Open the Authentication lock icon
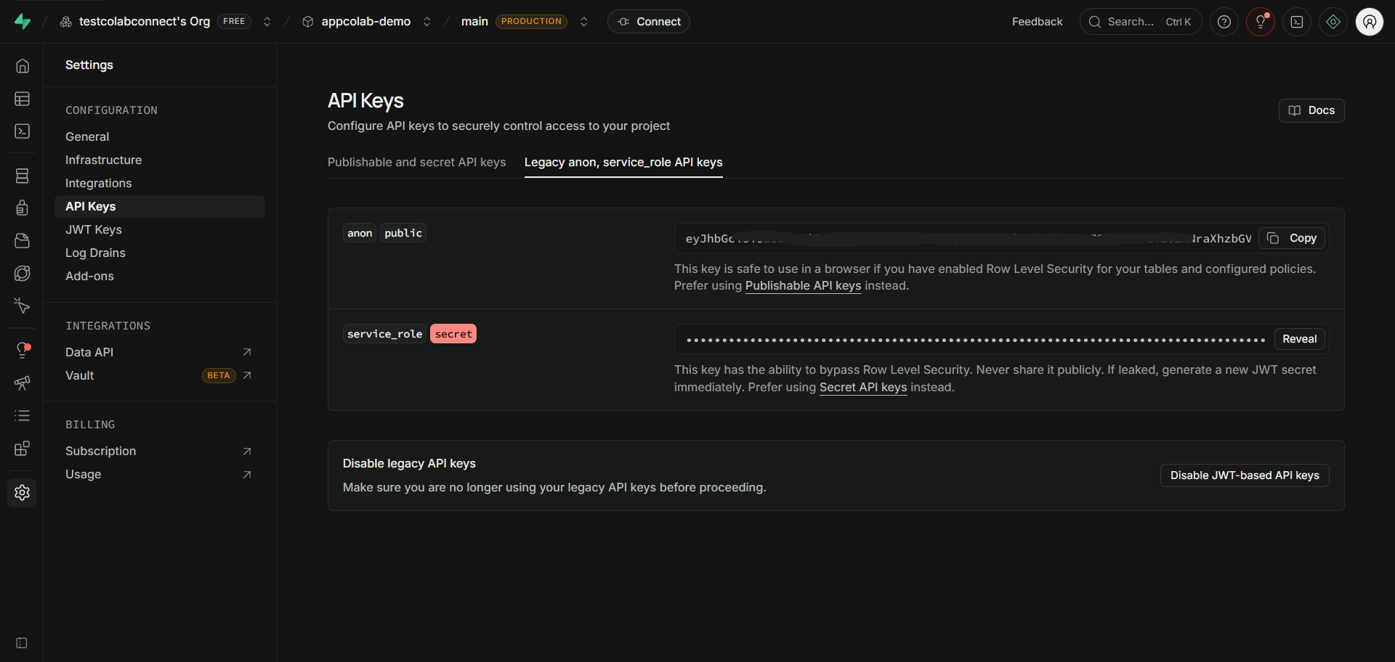The width and height of the screenshot is (1395, 662). coord(23,208)
